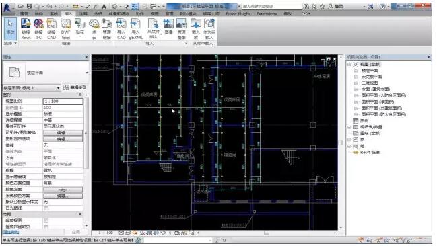Toggle the 裁剪区域可见 checkbox

[x=46, y=227]
